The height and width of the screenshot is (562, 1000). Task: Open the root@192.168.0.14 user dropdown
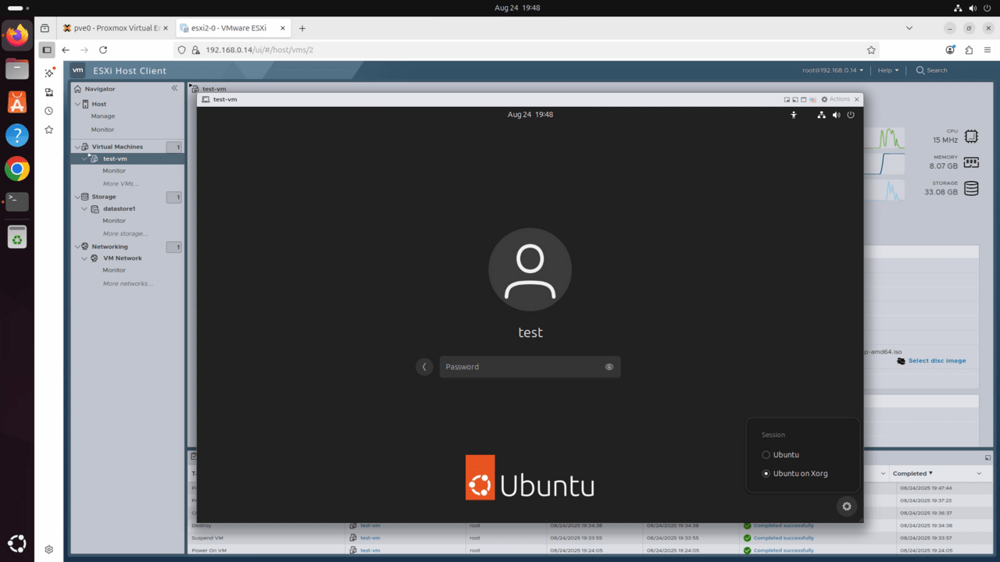(x=833, y=70)
